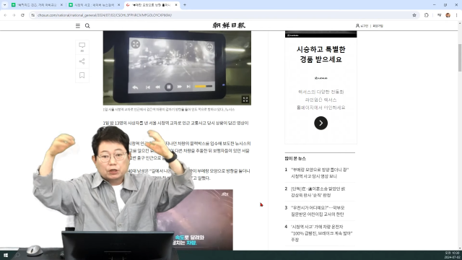Share the article using share icon
This screenshot has width=462, height=260.
coord(82,61)
